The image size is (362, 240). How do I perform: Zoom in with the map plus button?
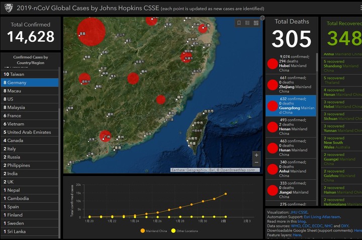pyautogui.click(x=256, y=155)
